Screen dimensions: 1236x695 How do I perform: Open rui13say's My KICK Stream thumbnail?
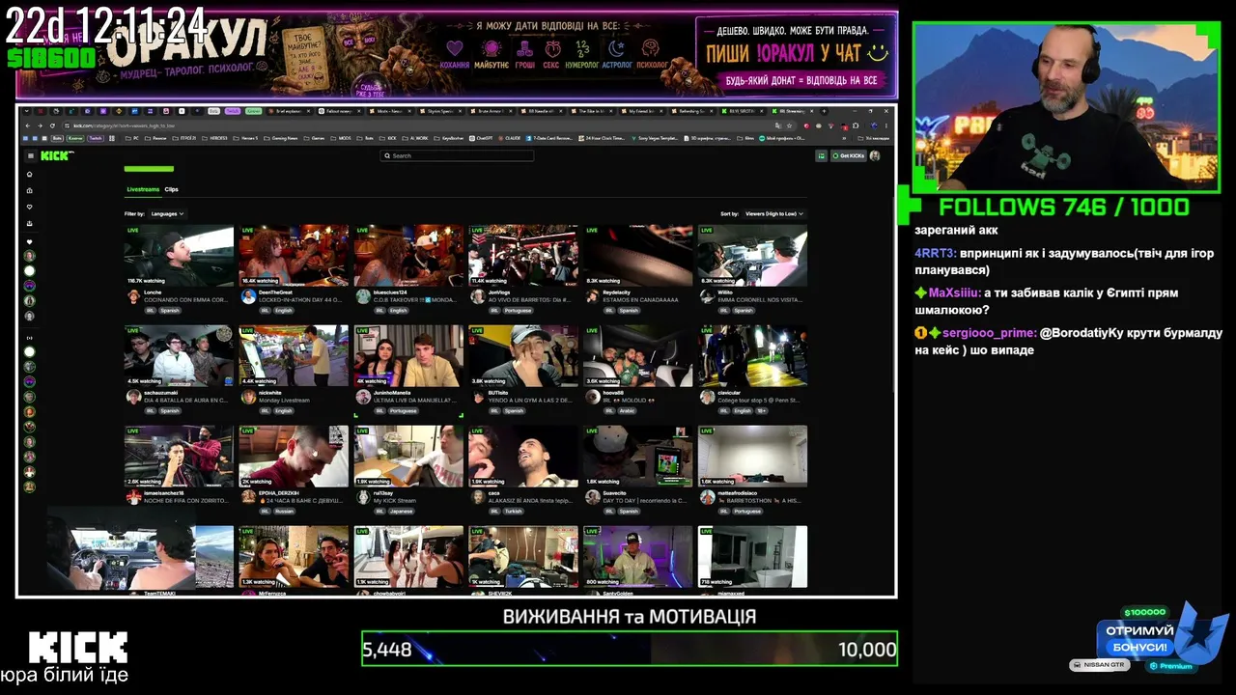coord(408,457)
